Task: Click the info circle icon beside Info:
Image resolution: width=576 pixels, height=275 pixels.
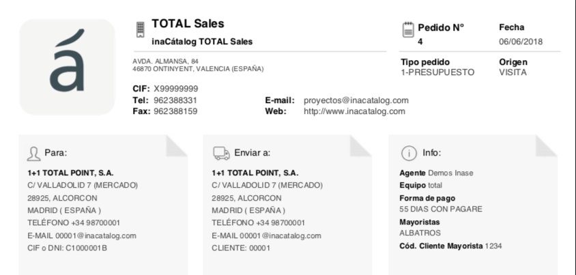Action: click(409, 153)
